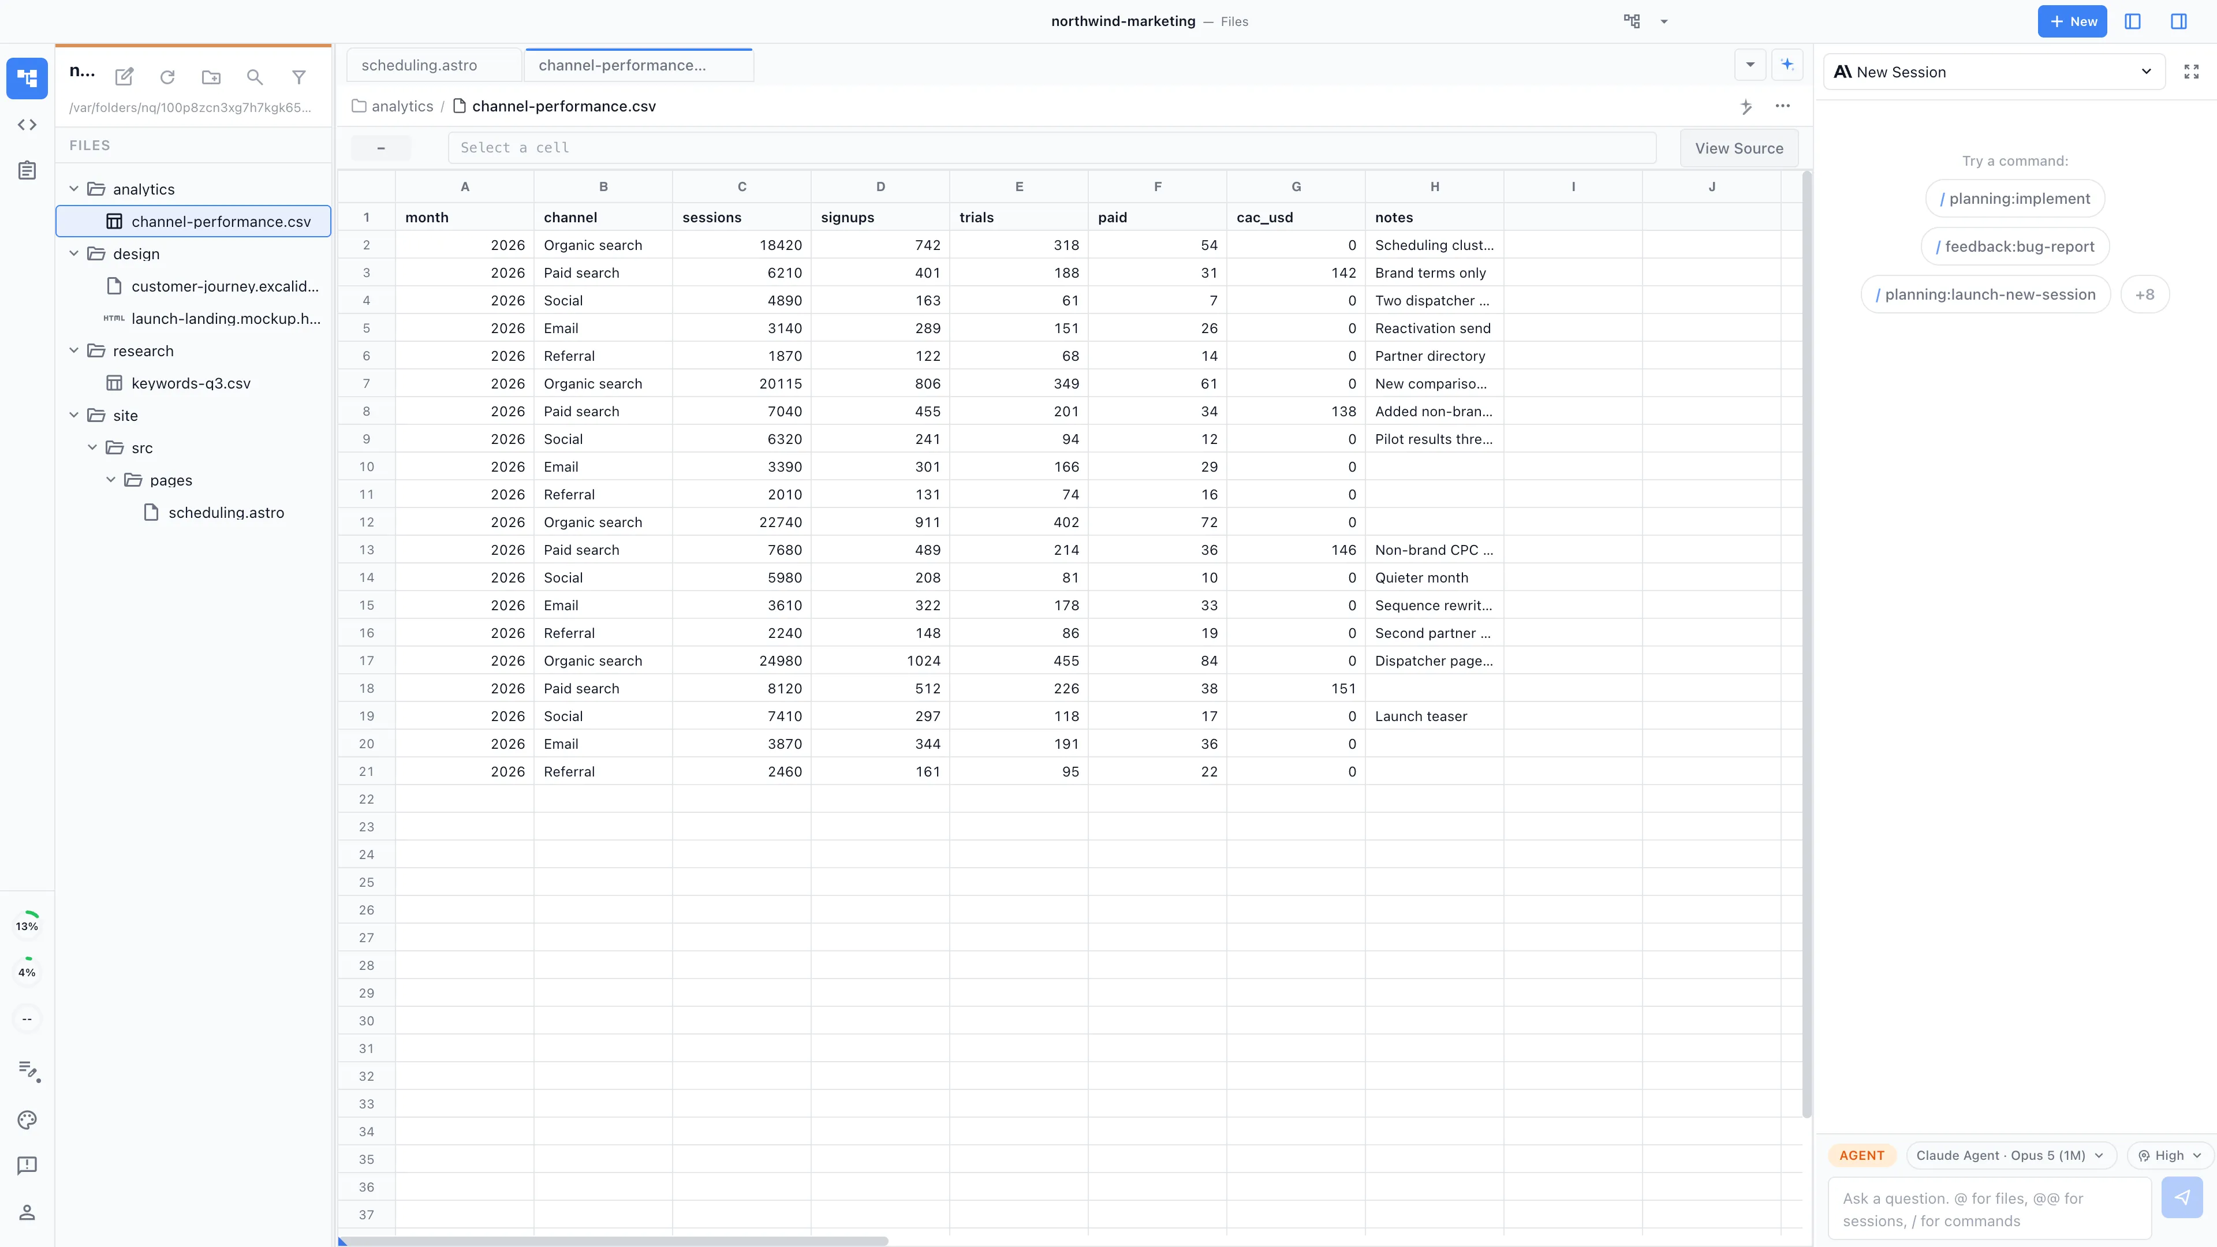
Task: Select the signups cell showing 1024
Action: 879,660
